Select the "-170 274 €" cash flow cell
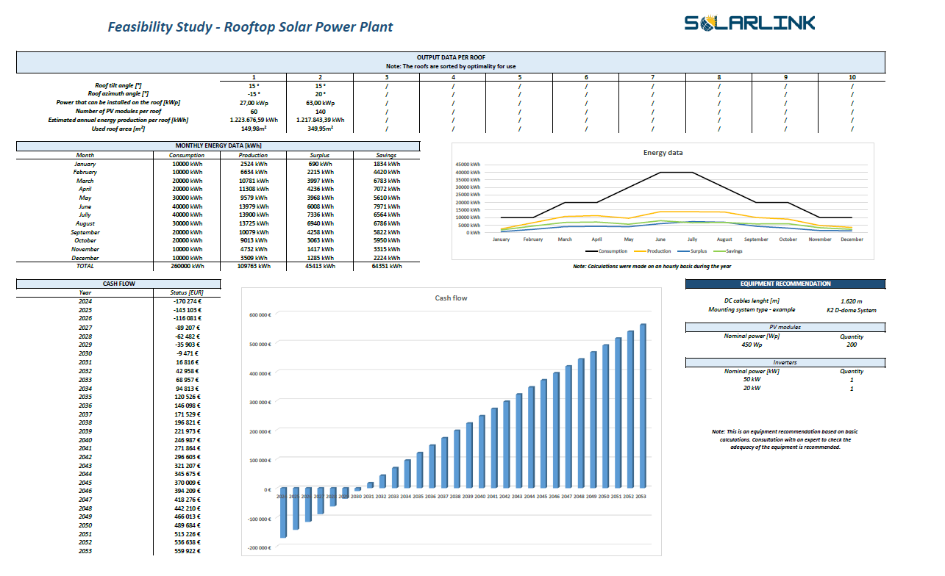This screenshot has width=945, height=576. coord(187,301)
